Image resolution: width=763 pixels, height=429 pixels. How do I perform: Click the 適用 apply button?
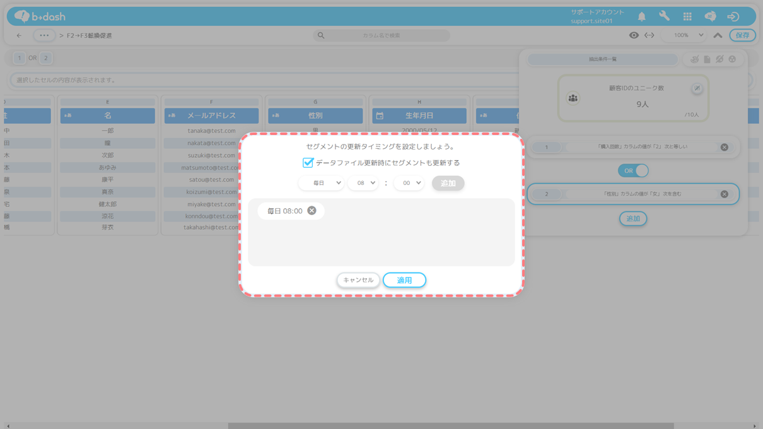(404, 280)
